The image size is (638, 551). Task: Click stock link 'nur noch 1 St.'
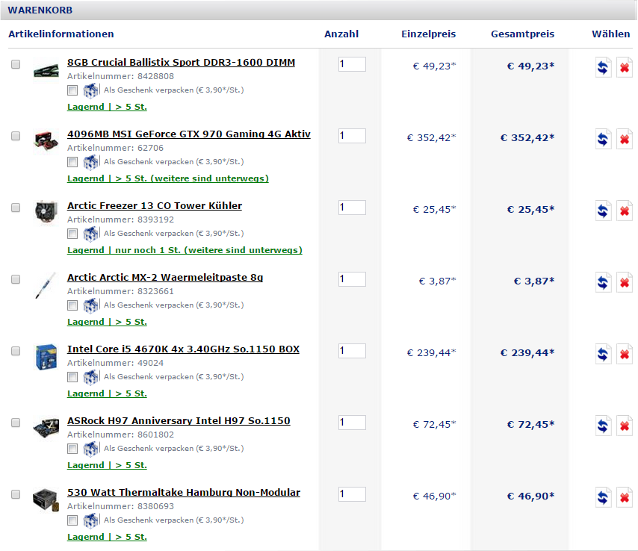pyautogui.click(x=185, y=250)
